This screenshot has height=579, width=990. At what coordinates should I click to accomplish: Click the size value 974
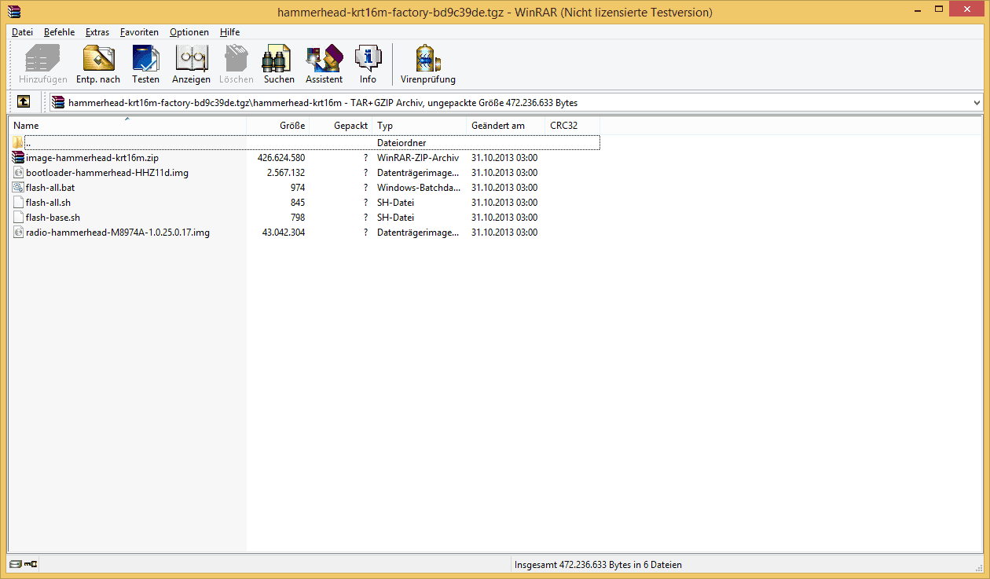pos(298,187)
